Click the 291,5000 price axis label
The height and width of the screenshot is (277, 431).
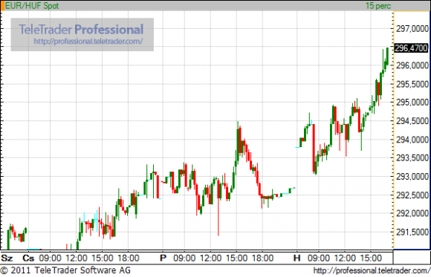pyautogui.click(x=412, y=232)
